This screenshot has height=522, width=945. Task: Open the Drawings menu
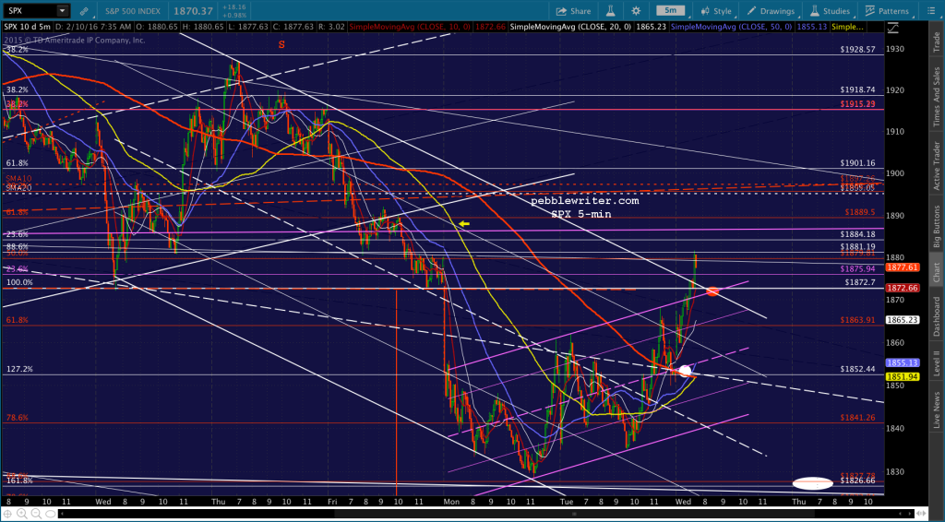pos(771,11)
